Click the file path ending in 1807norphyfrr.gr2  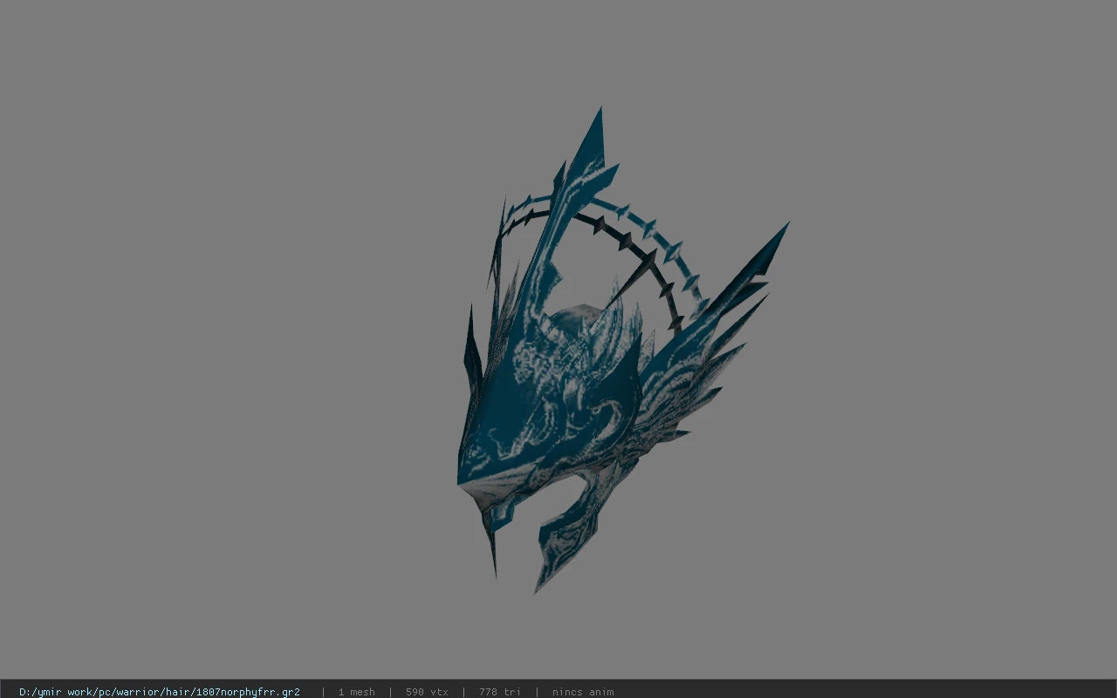click(160, 692)
